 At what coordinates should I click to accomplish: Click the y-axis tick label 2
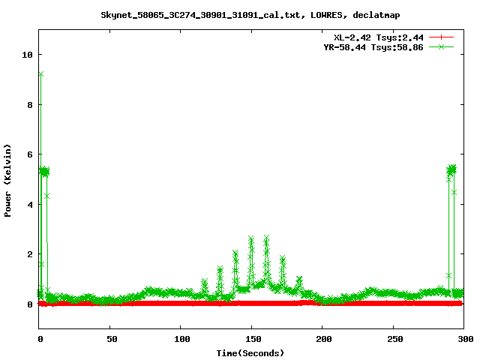tap(30, 254)
